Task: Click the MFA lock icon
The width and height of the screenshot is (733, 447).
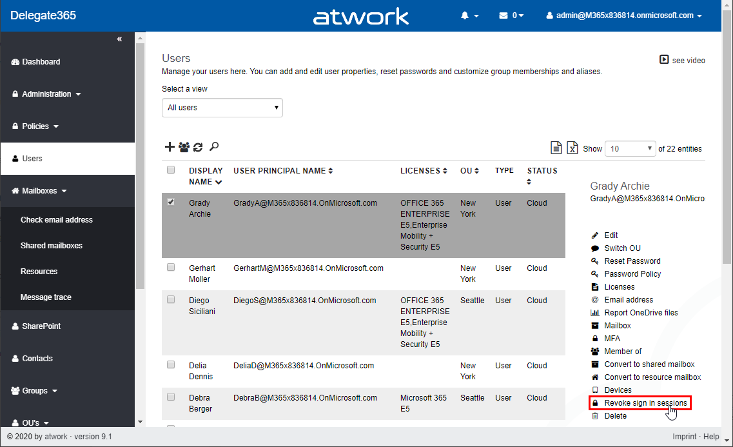Action: click(594, 339)
